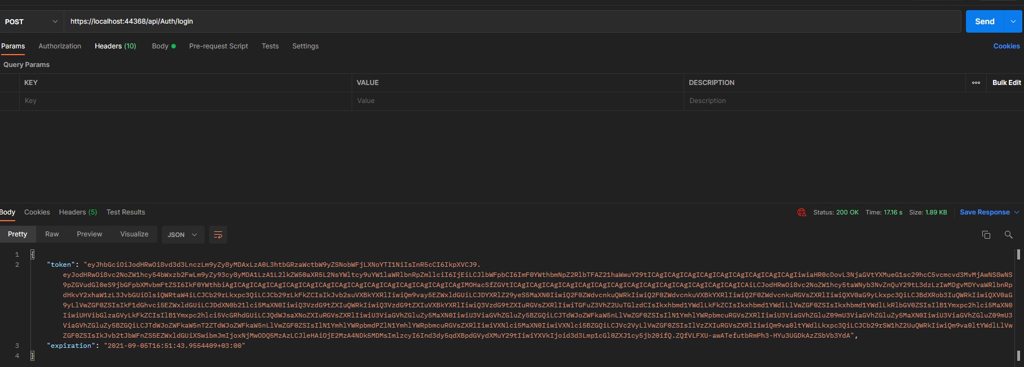Open the response Cookies tab
The height and width of the screenshot is (367, 1024).
point(37,212)
